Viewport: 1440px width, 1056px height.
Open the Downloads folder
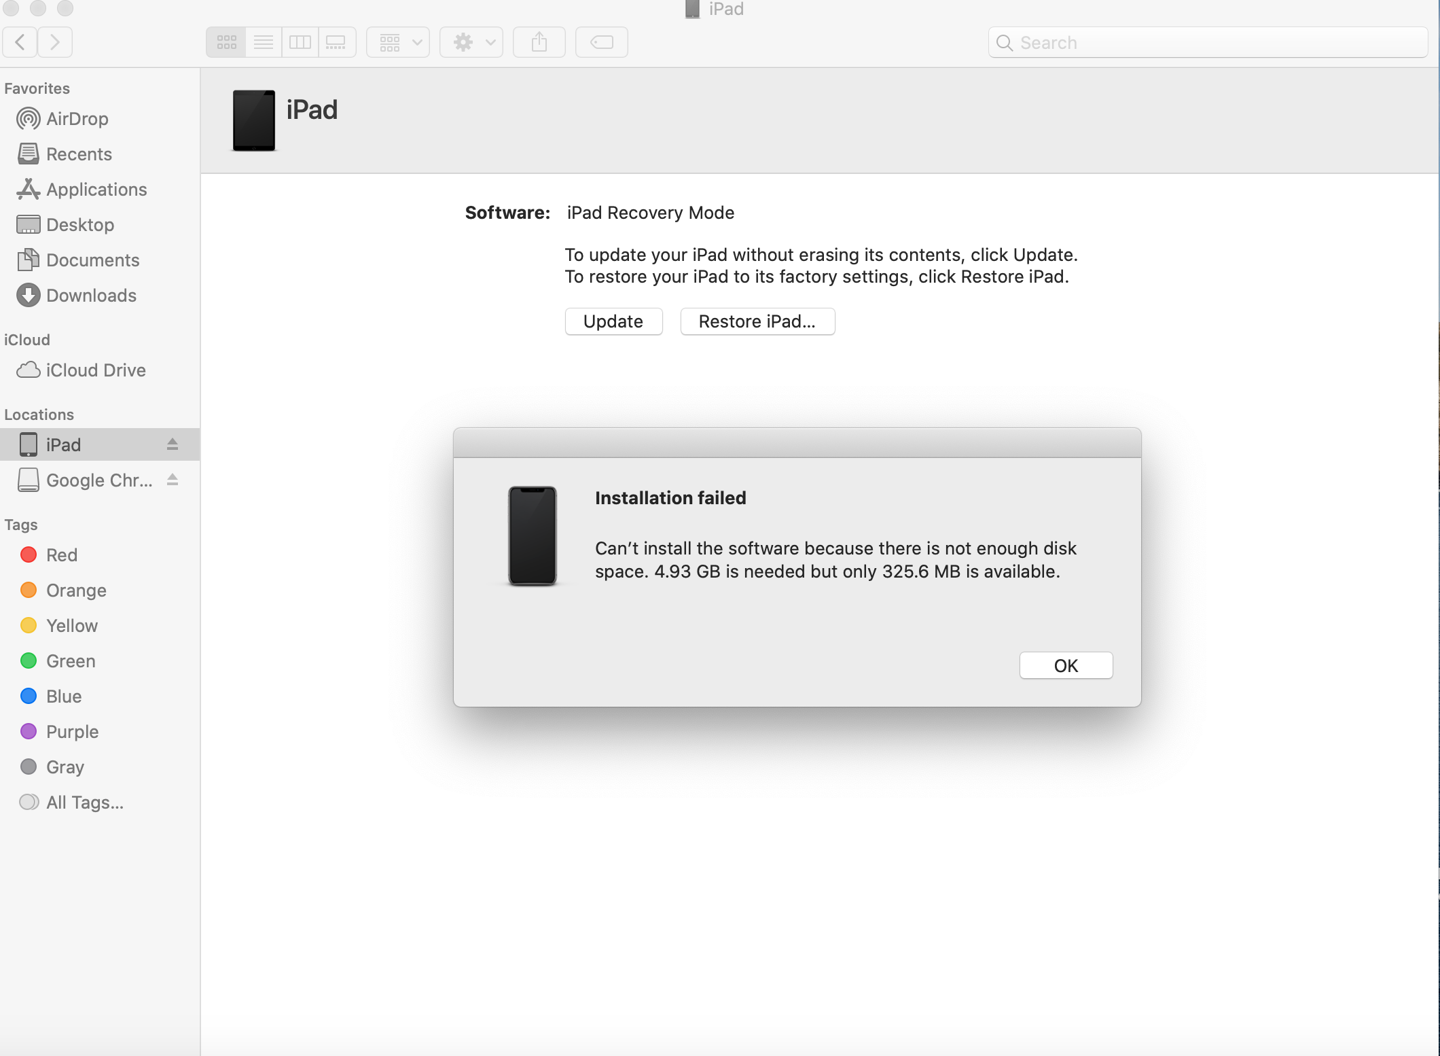[x=90, y=296]
